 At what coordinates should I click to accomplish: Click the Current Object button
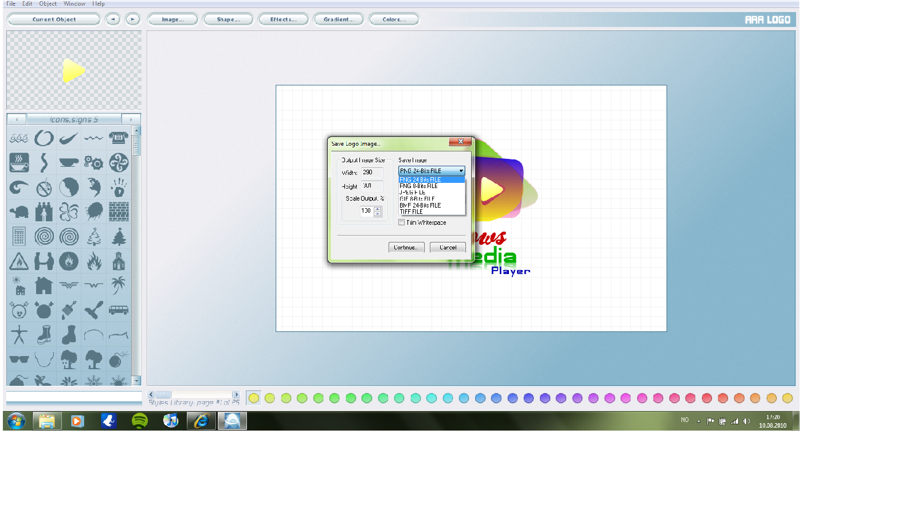tap(54, 19)
